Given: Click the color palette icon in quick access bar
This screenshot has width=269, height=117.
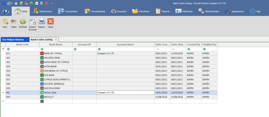Looking at the screenshot, I should 16,3.
